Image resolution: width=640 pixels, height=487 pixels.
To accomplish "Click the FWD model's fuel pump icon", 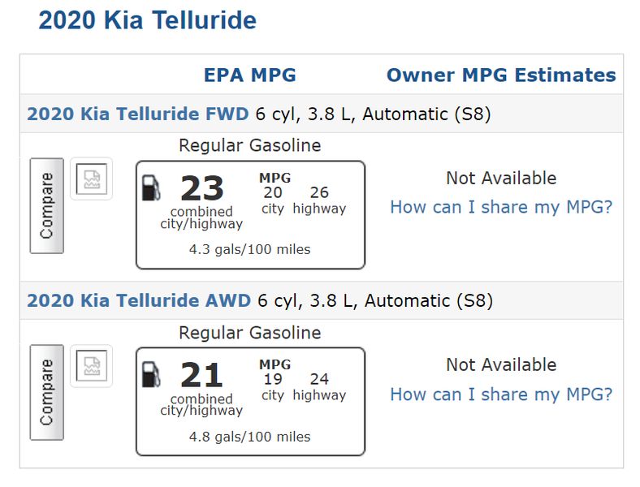I will (150, 188).
